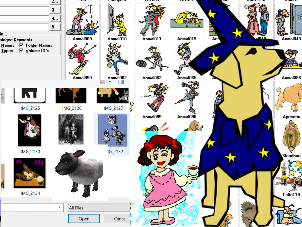Uncheck the Folder Names checkbox

pos(21,45)
